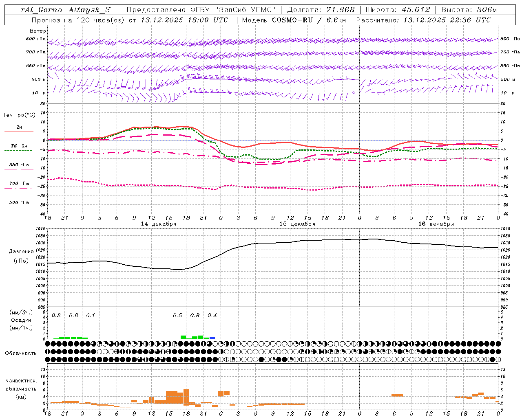Screen dimensions: 522x417
Task: Click the longitude value Долгота: 71.868
Action: point(321,10)
